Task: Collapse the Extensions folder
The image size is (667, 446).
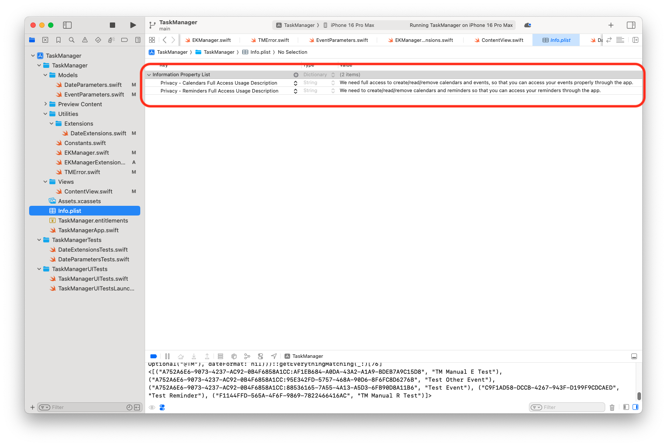Action: click(x=52, y=123)
